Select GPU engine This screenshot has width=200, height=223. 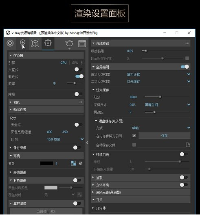tap(75, 63)
